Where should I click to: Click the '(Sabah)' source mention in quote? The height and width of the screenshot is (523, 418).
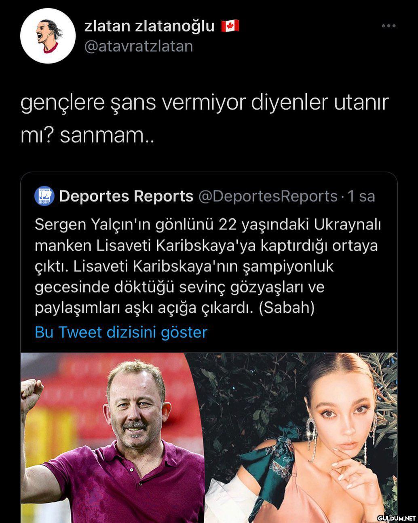click(x=286, y=308)
